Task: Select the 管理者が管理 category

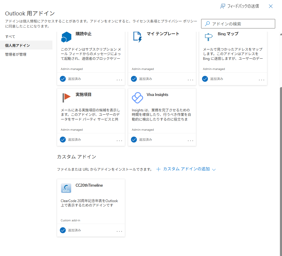Action: point(26,54)
